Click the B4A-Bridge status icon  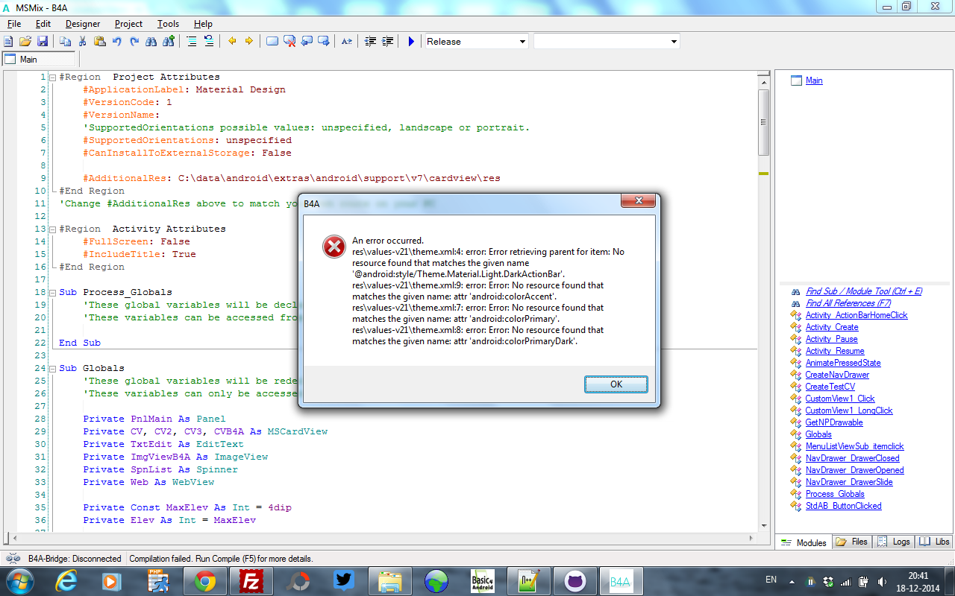13,558
